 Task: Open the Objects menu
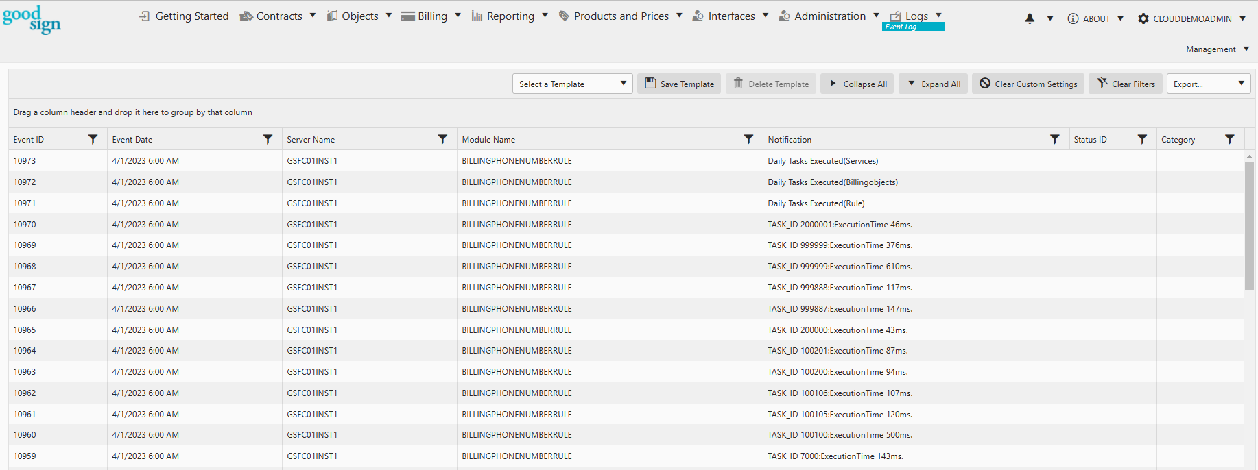[360, 16]
